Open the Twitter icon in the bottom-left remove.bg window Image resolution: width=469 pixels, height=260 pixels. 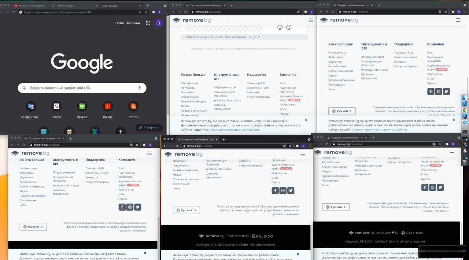[x=138, y=207]
